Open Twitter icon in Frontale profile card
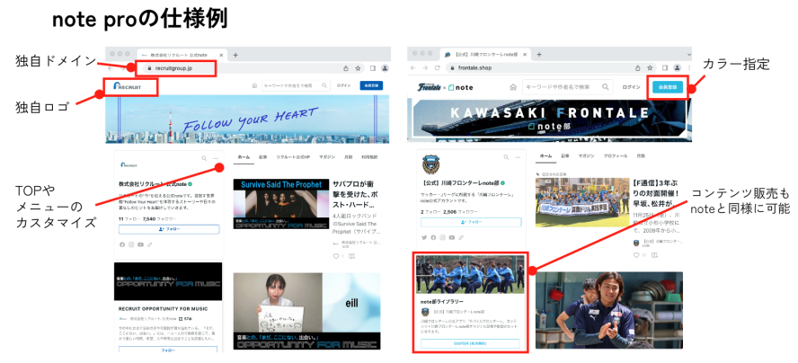The width and height of the screenshot is (798, 363). 424,237
